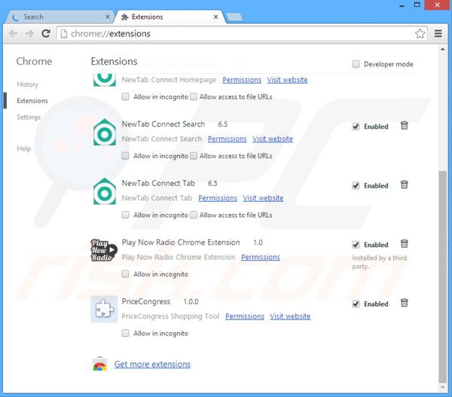Open Settings in the Chrome sidebar
This screenshot has width=452, height=397.
[29, 117]
